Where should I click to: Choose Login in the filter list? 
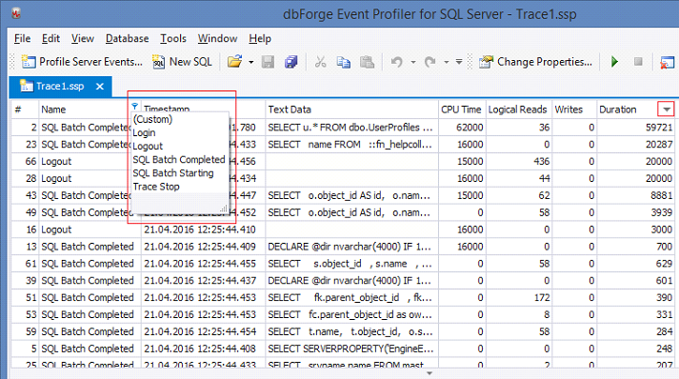click(x=144, y=132)
